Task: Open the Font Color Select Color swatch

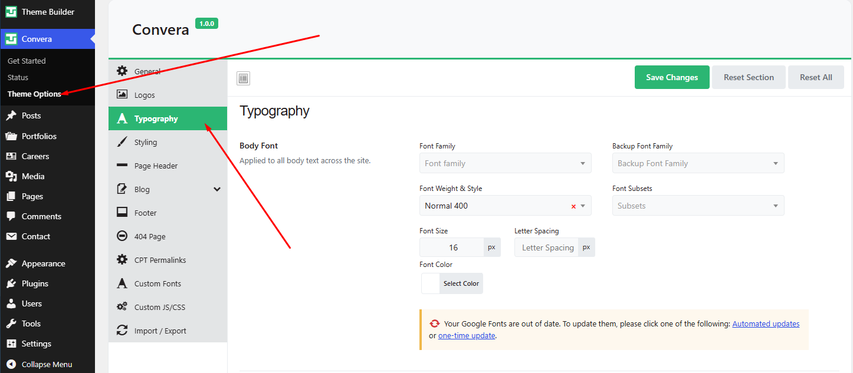Action: 452,283
